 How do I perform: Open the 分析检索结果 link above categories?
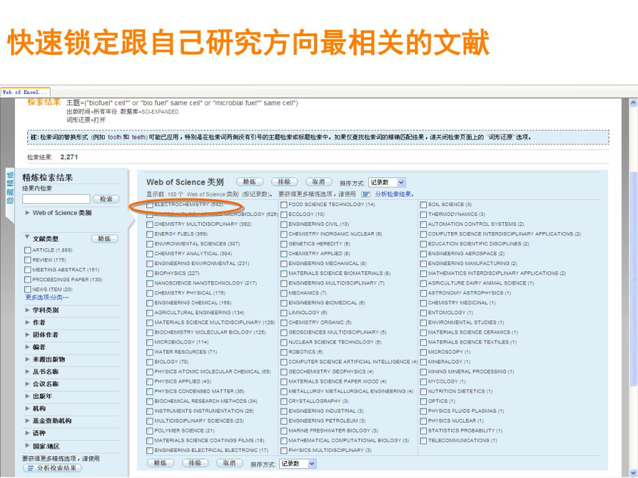click(394, 194)
